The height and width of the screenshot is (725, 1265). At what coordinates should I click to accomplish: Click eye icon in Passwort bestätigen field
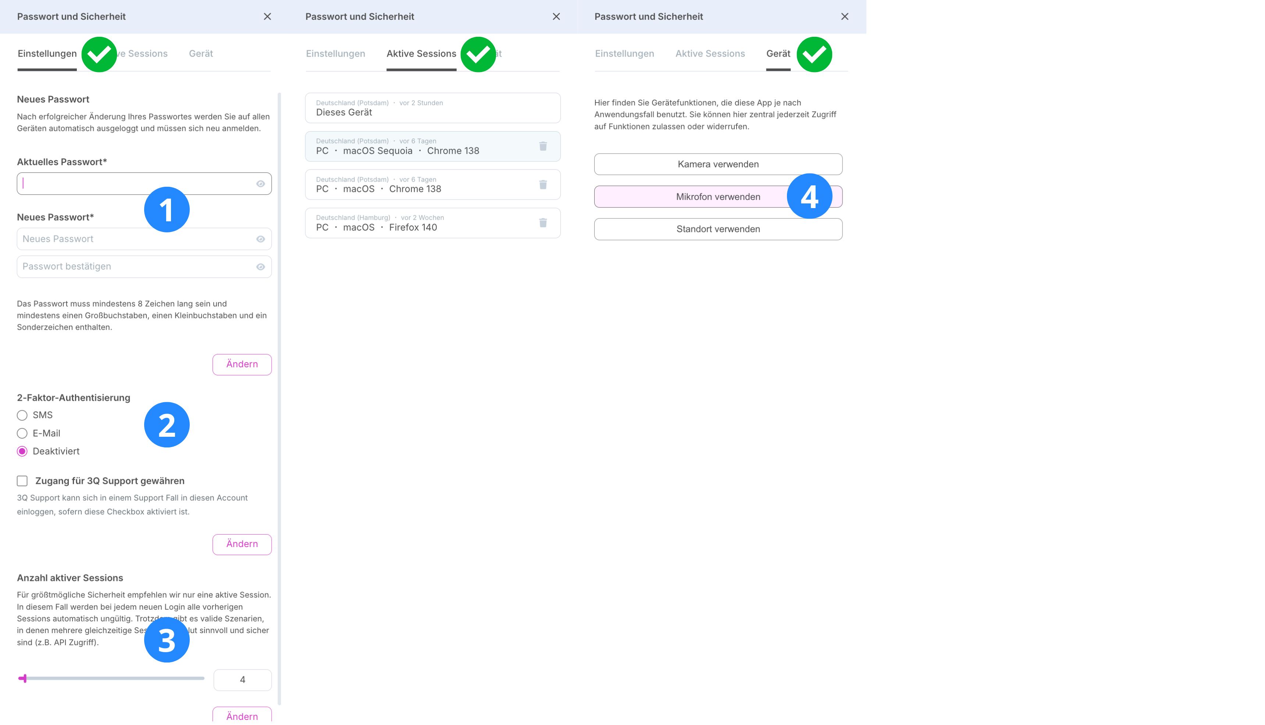coord(260,267)
